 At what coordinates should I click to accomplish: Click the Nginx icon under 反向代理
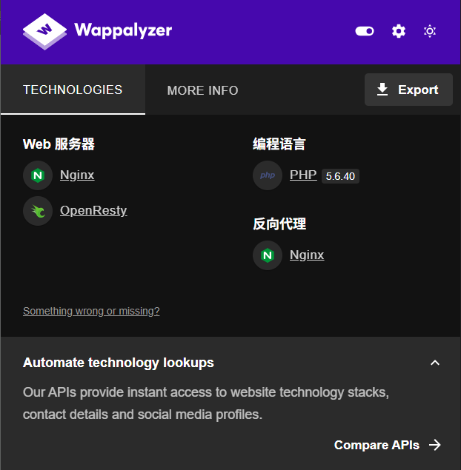(268, 255)
